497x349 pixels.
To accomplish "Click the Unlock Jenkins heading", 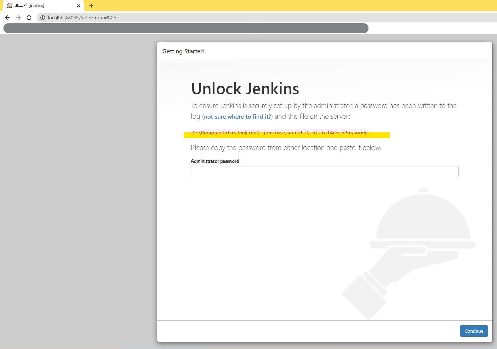I will [245, 89].
